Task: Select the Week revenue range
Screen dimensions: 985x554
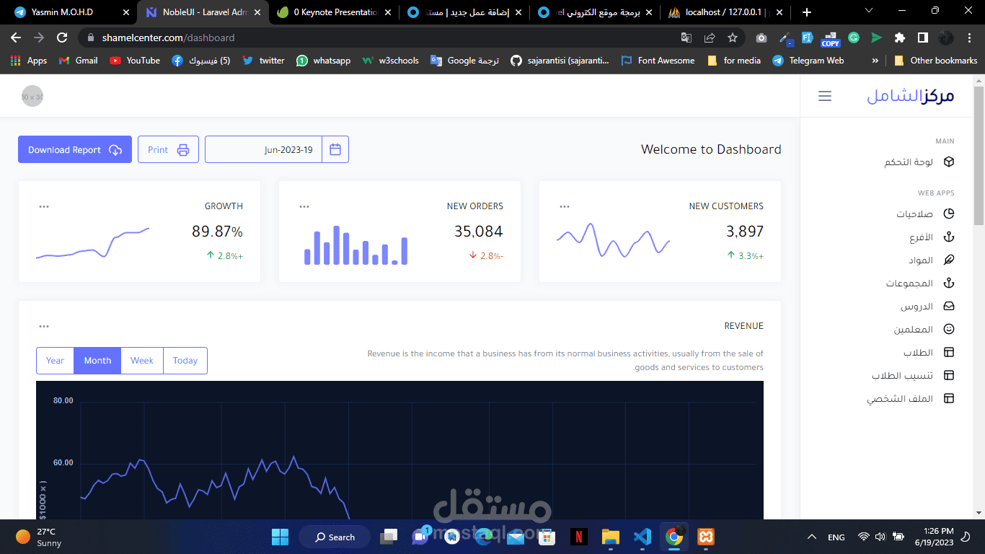Action: [142, 361]
